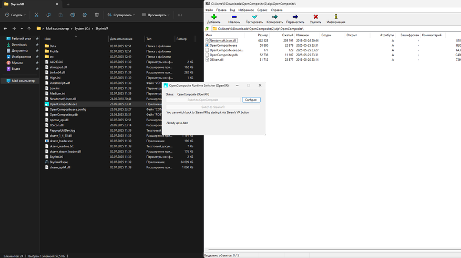461x258 pixels.
Task: Open the Файл menu in 7-Zip
Action: pyautogui.click(x=209, y=10)
